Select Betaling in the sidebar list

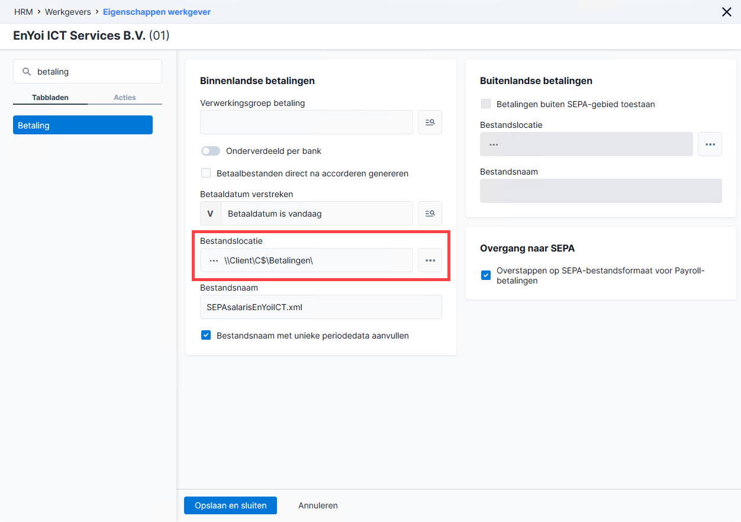pyautogui.click(x=83, y=125)
